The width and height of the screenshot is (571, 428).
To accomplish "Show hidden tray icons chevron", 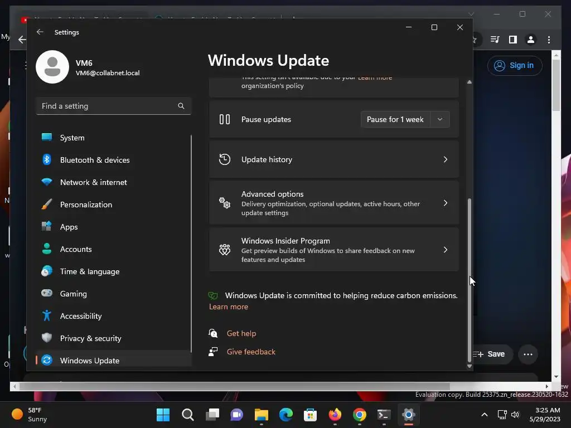I will pos(485,415).
